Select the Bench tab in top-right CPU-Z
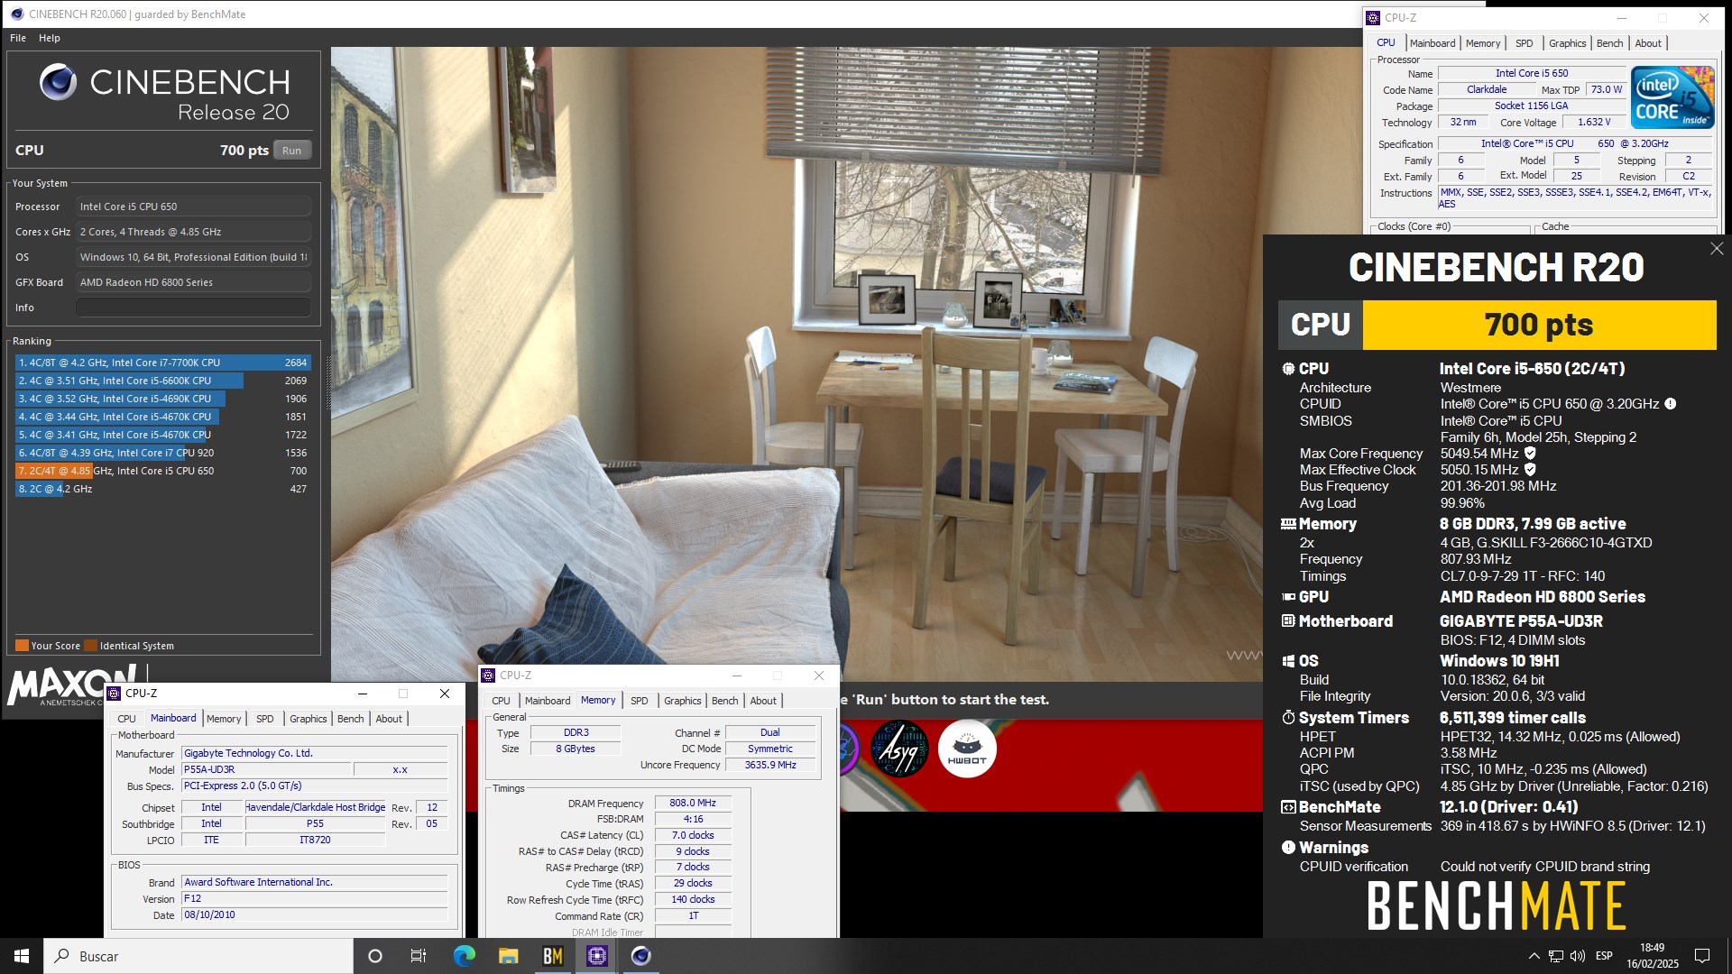 [x=1609, y=43]
